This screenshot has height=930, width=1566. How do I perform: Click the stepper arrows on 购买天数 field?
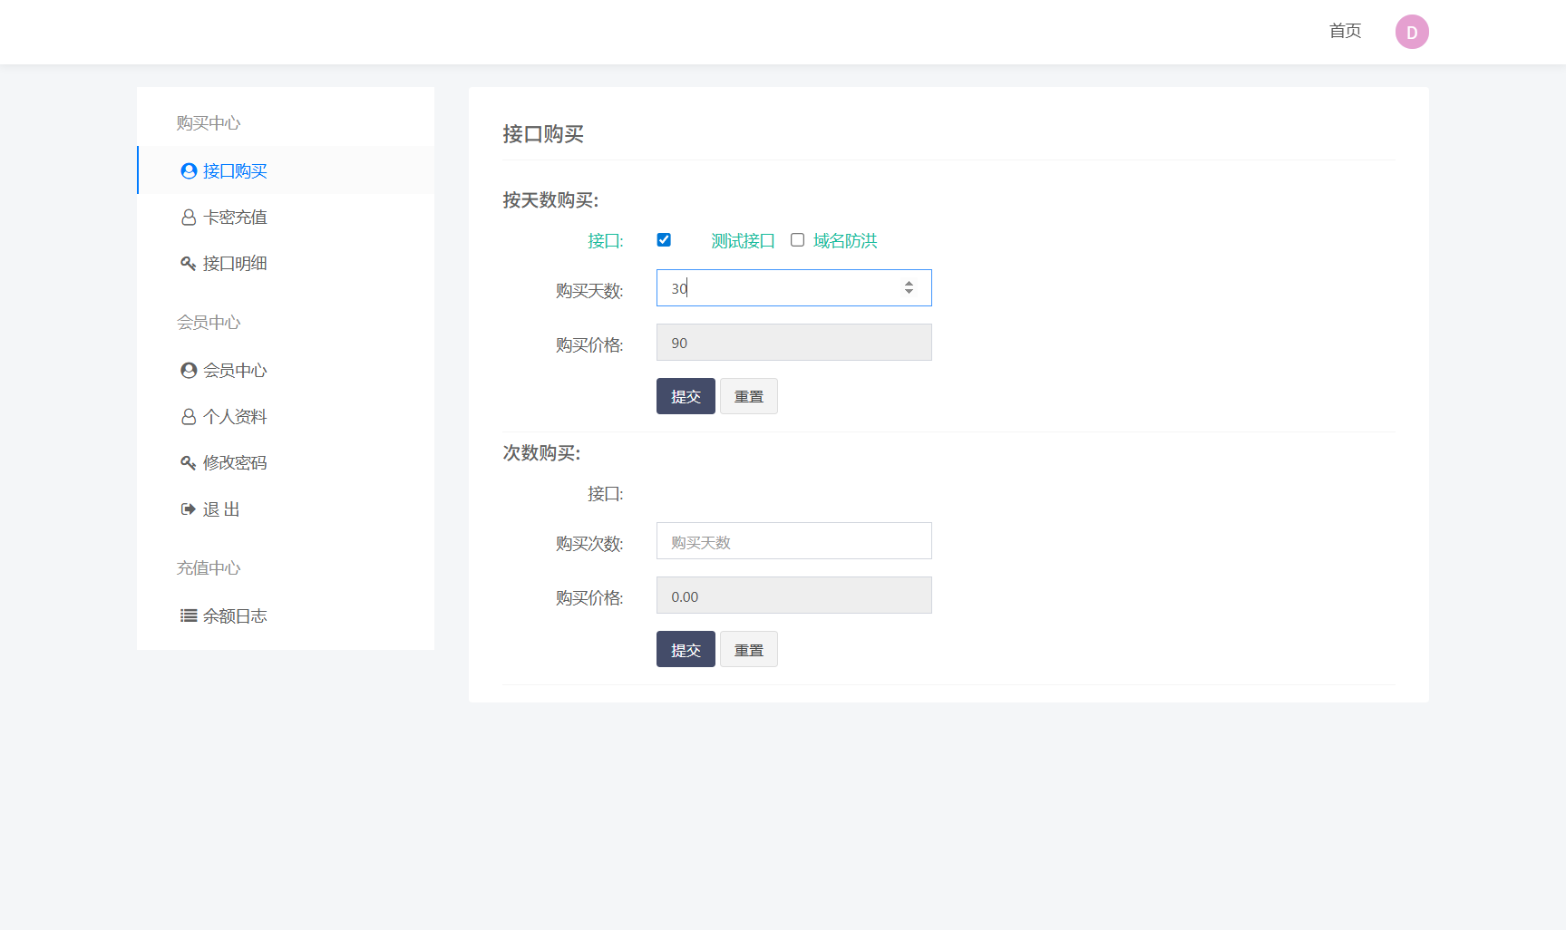click(x=909, y=287)
